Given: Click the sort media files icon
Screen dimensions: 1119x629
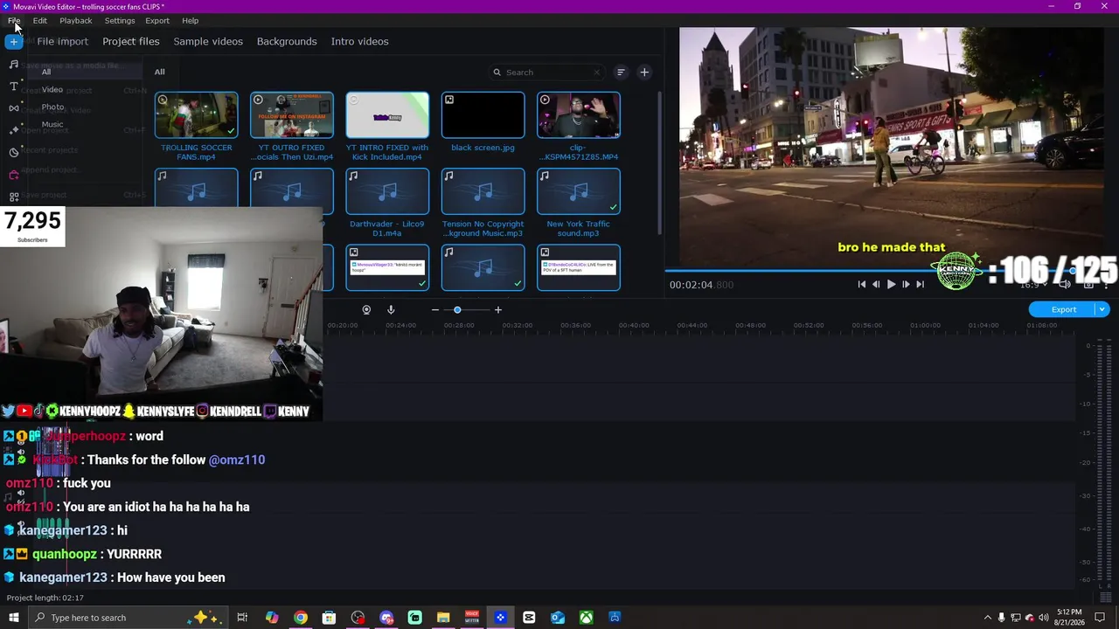Looking at the screenshot, I should [x=621, y=73].
